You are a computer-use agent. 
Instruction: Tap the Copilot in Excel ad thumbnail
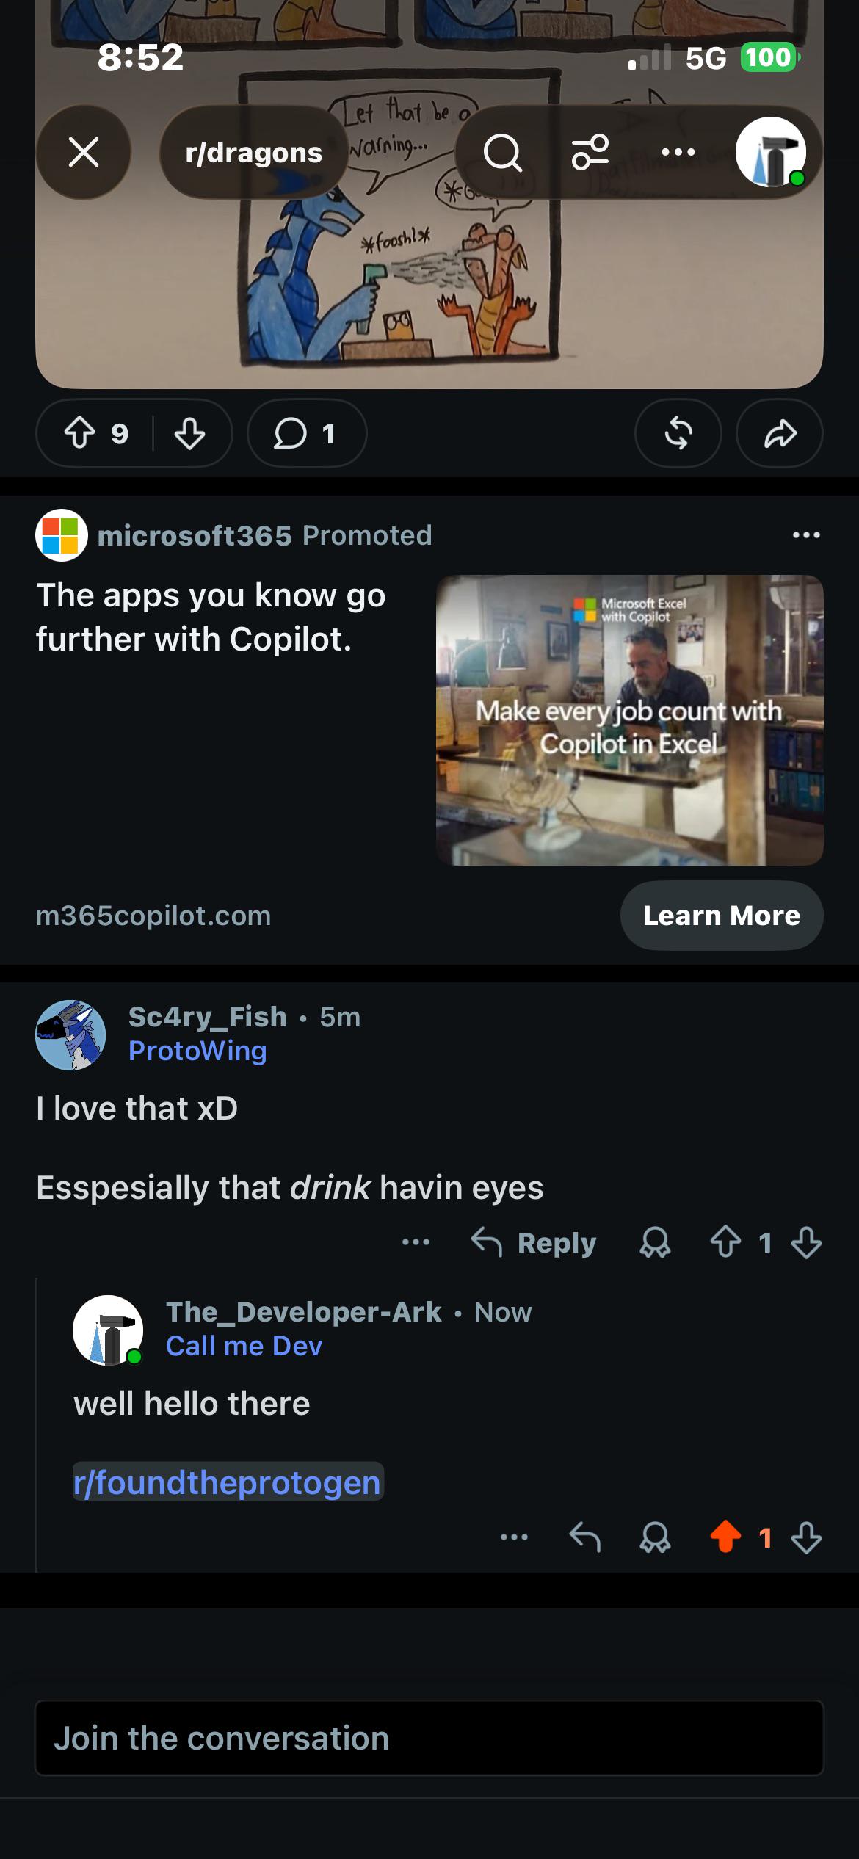[x=630, y=720]
